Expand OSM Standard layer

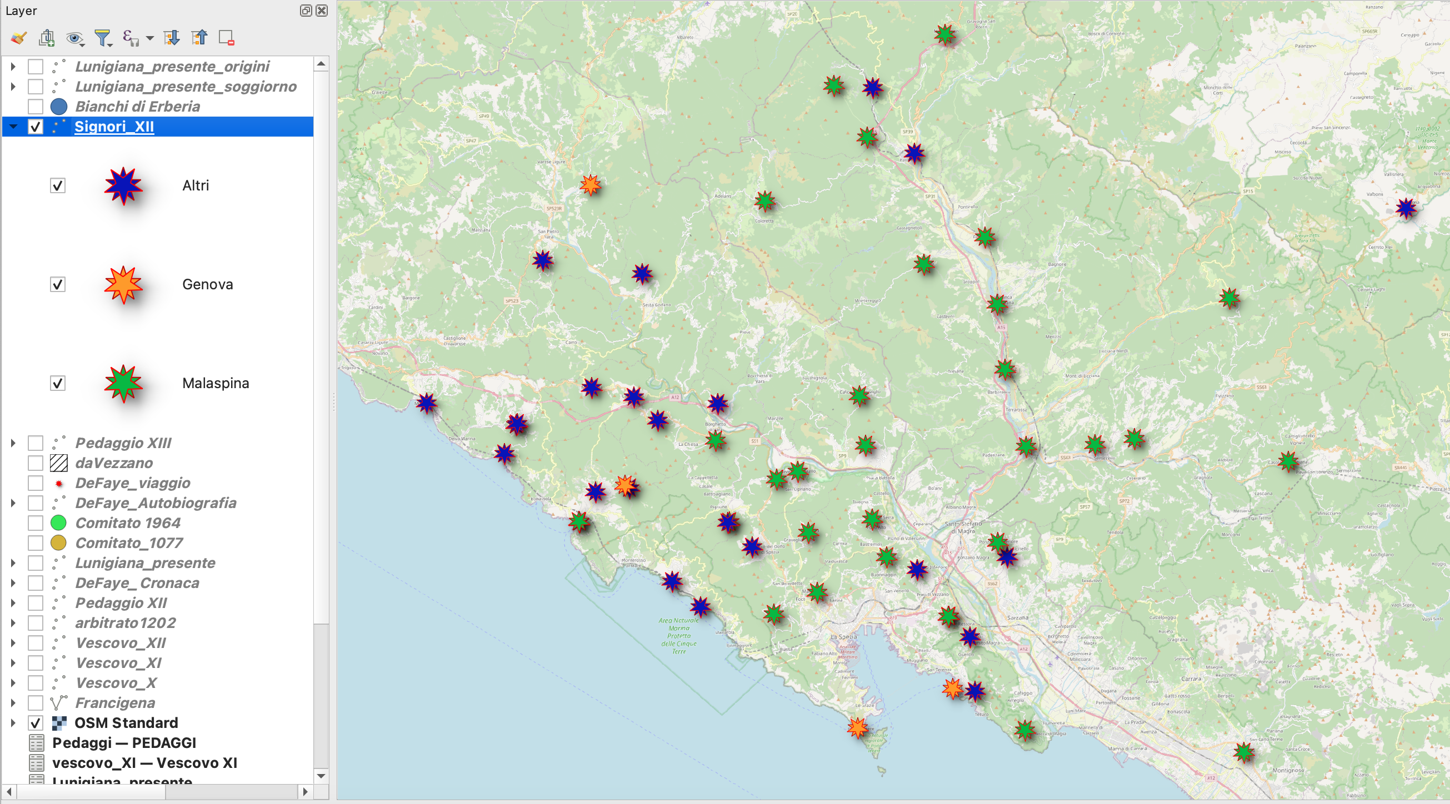point(13,723)
